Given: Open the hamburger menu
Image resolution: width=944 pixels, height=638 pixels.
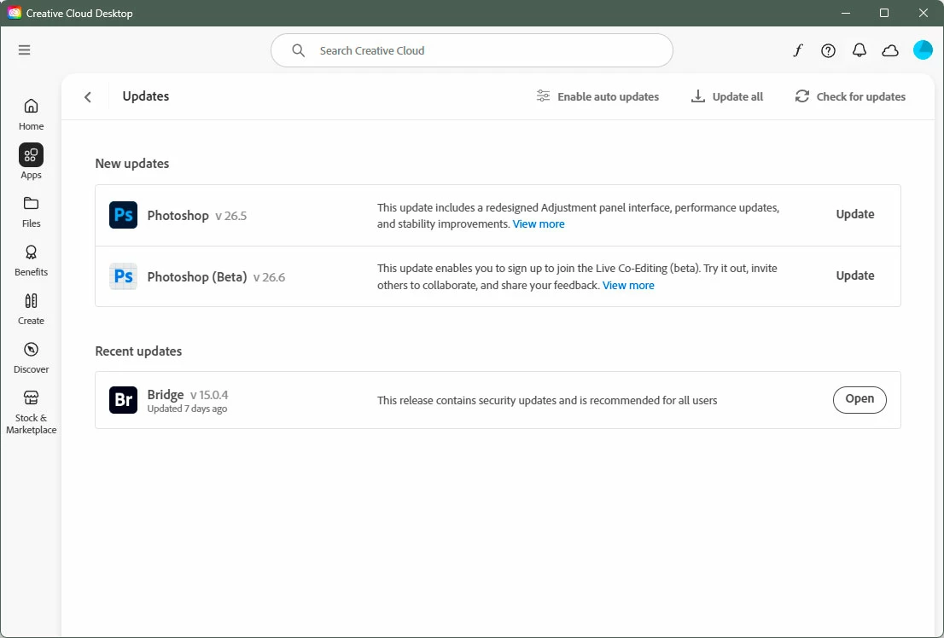Looking at the screenshot, I should [24, 50].
